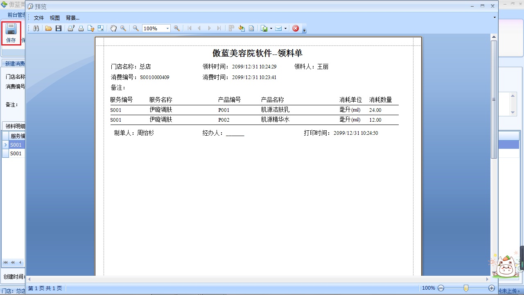
Task: Jump to last page with navigation arrow
Action: tap(219, 28)
